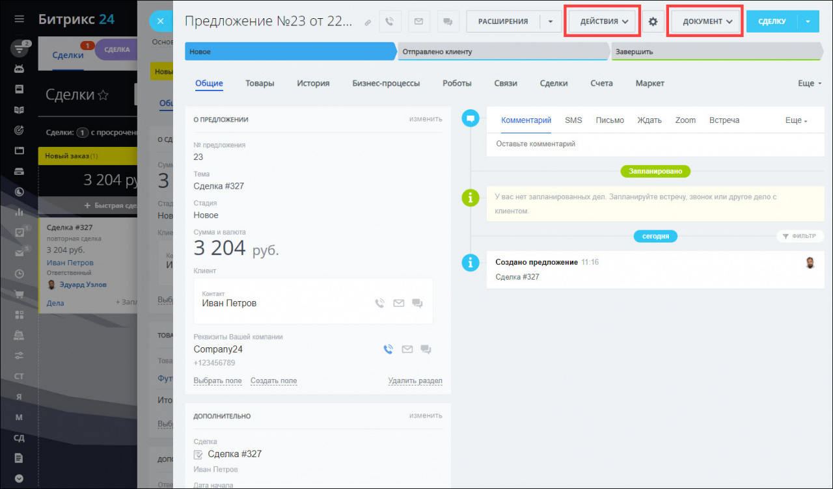Select the Встреча timeline tab
This screenshot has width=833, height=489.
point(724,120)
